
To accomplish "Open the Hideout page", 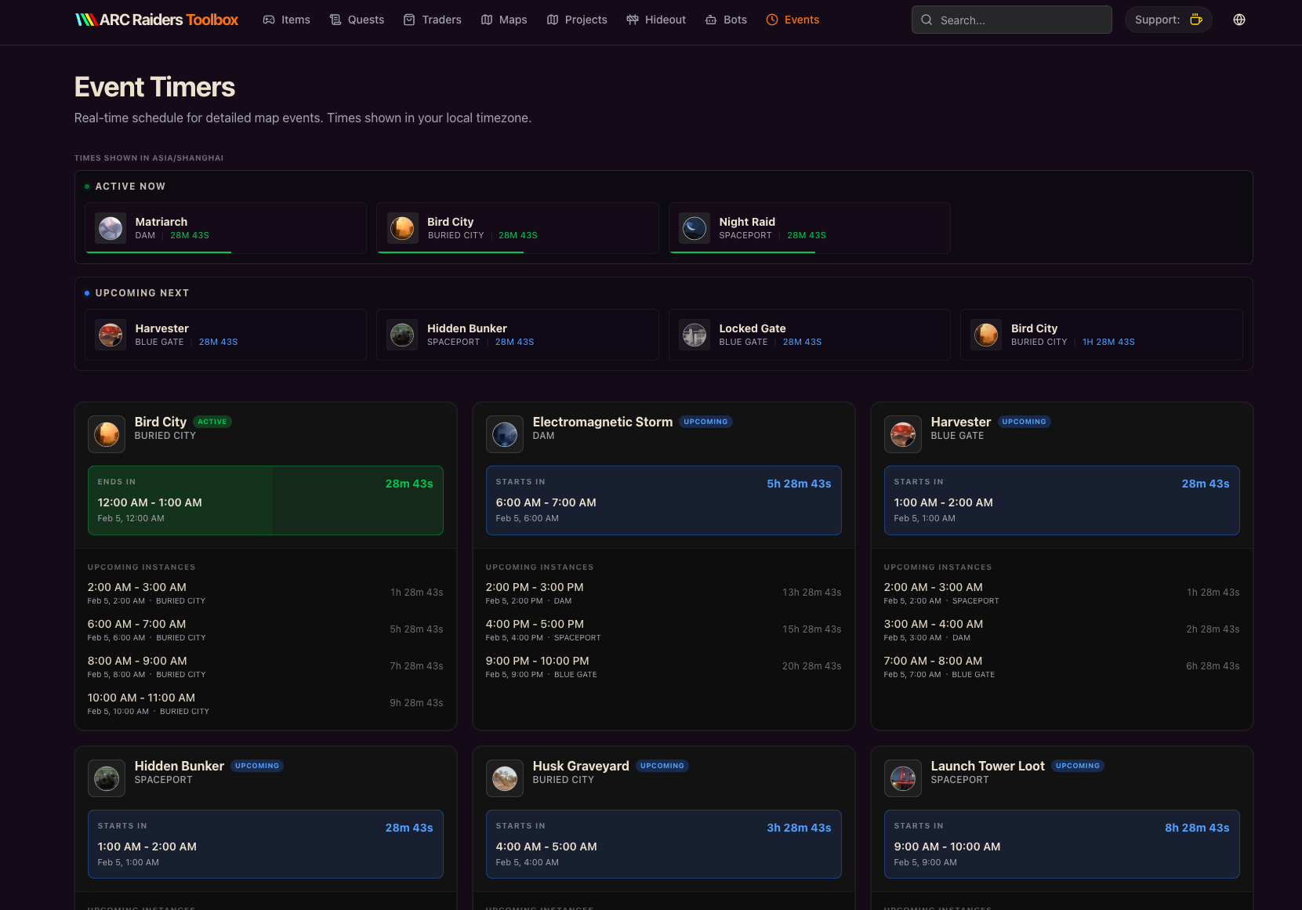I will pyautogui.click(x=656, y=20).
